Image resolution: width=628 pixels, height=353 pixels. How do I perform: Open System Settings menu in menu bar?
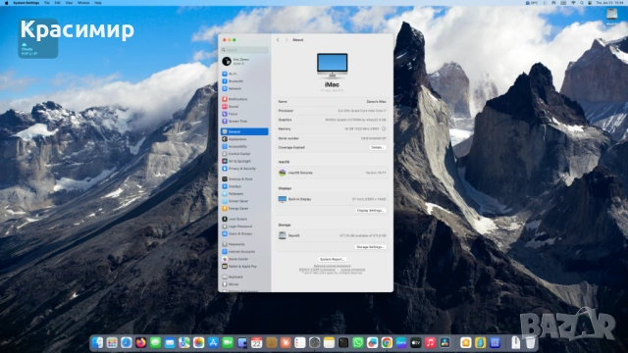(26, 3)
